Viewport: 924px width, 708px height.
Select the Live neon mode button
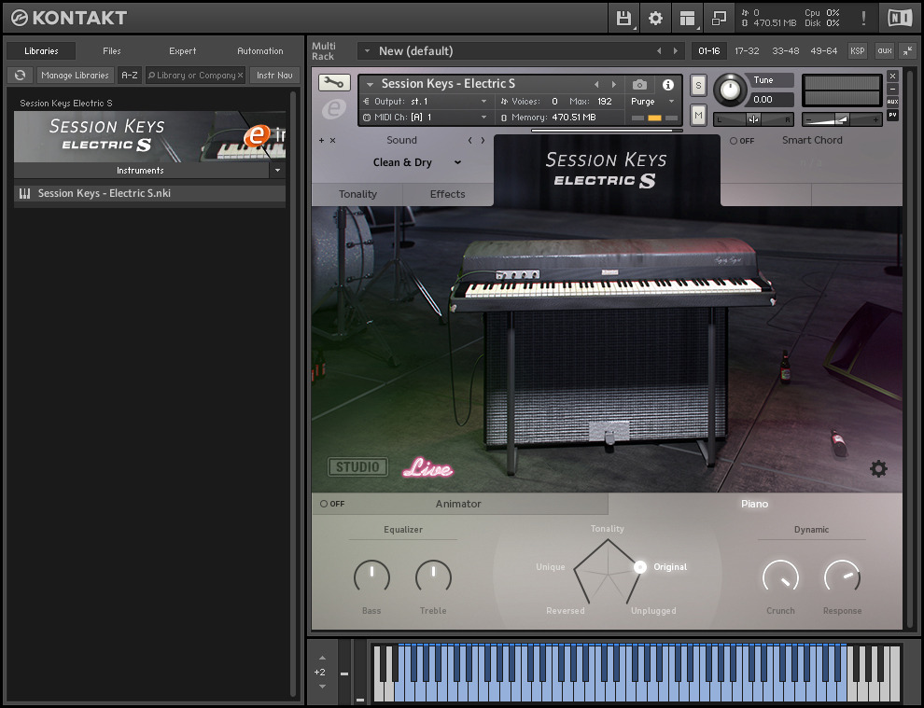pos(427,468)
